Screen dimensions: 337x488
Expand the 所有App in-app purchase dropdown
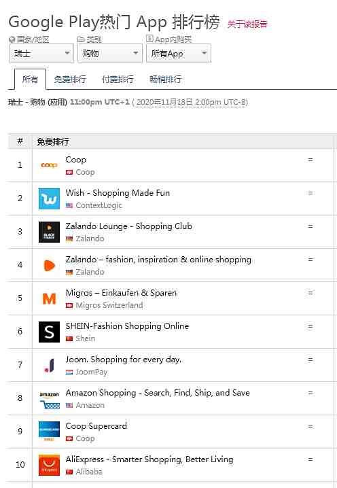[x=179, y=53]
